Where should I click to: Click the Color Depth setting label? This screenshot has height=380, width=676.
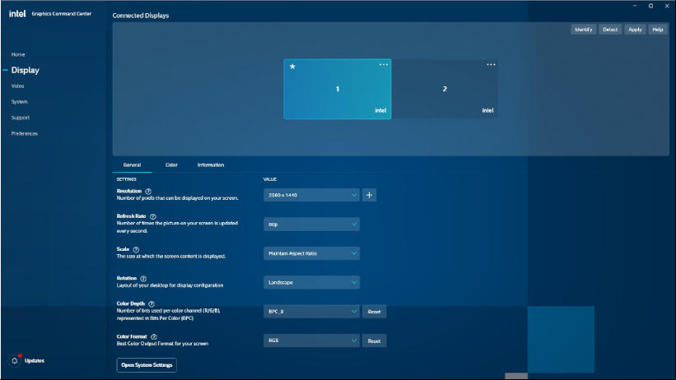click(x=131, y=304)
